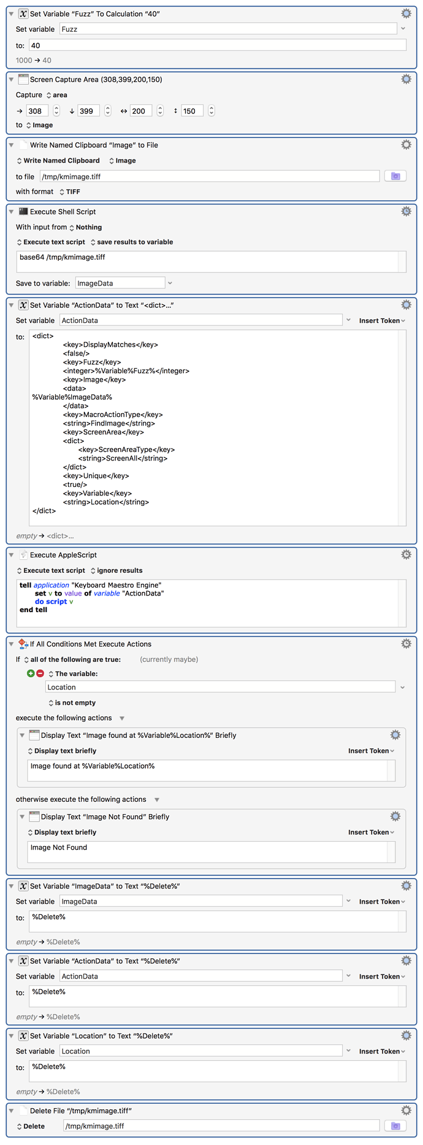
Task: Open gear menu of Screen Capture Area action
Action: click(x=406, y=79)
